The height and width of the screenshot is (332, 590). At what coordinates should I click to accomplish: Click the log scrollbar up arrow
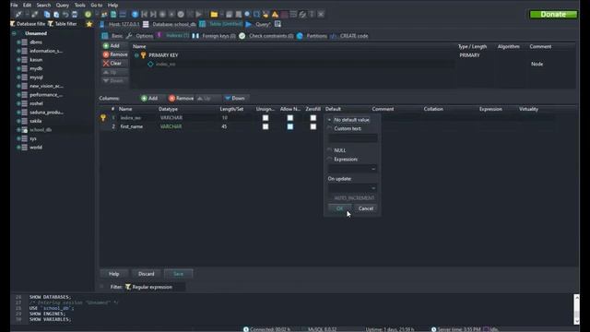click(x=576, y=297)
